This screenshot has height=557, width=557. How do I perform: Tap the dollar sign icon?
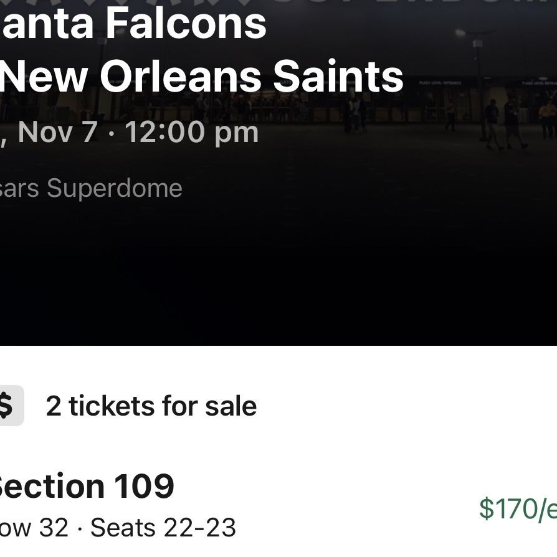pos(9,406)
